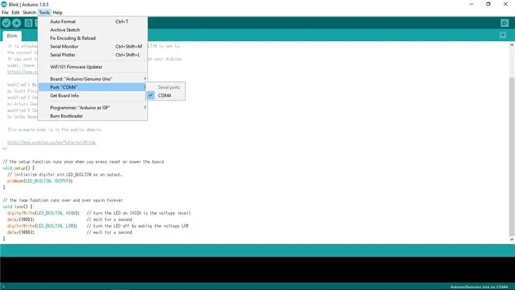Restore down the Arduino window
The width and height of the screenshot is (515, 290).
pyautogui.click(x=489, y=5)
